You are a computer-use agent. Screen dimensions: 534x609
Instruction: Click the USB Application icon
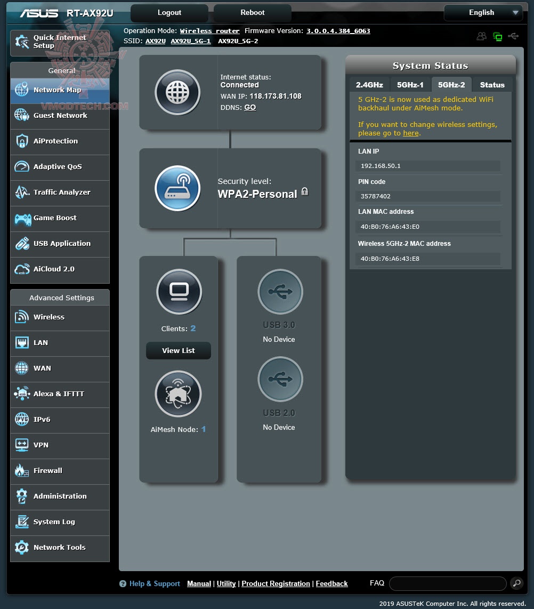point(22,244)
